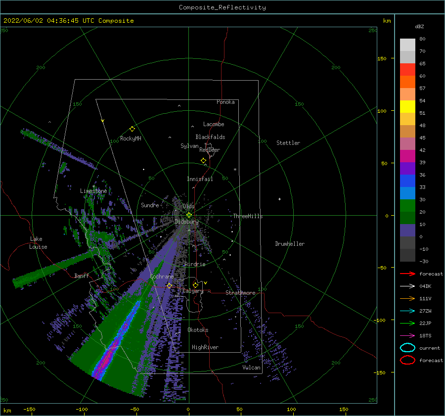Click the red forecast arrow in legend

click(407, 274)
